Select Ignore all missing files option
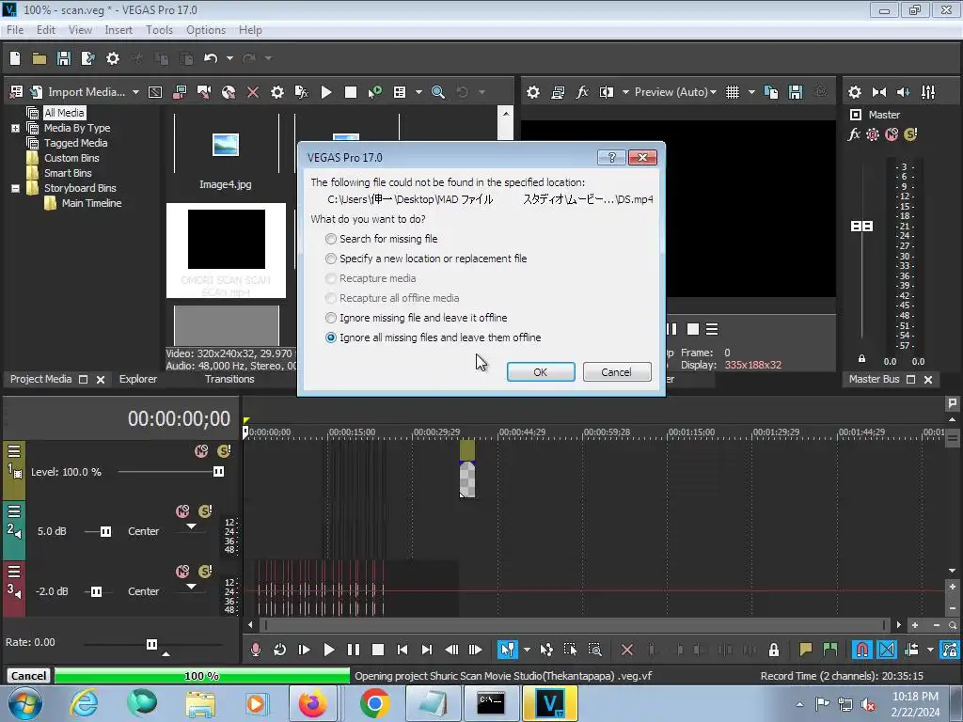The height and width of the screenshot is (722, 963). point(434,337)
